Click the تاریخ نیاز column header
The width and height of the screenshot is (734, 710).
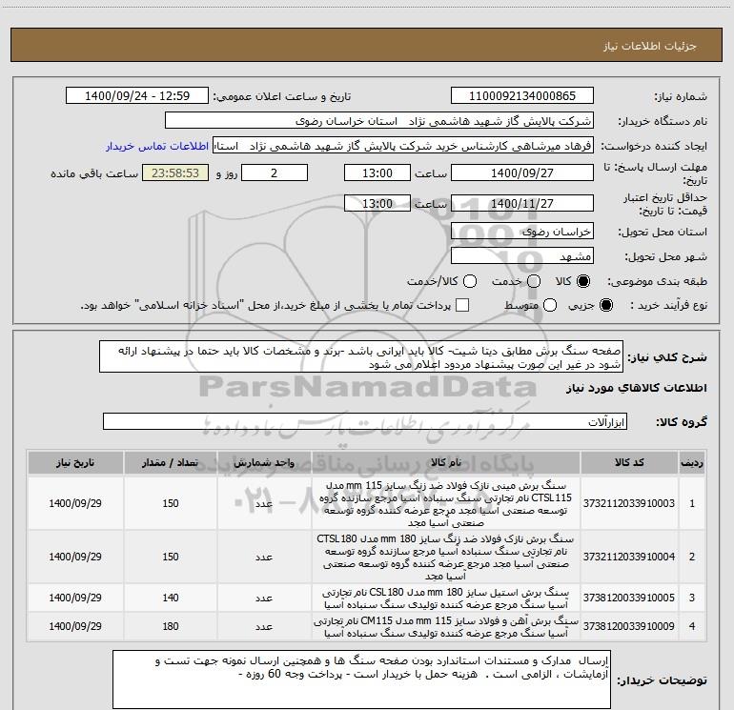click(75, 463)
